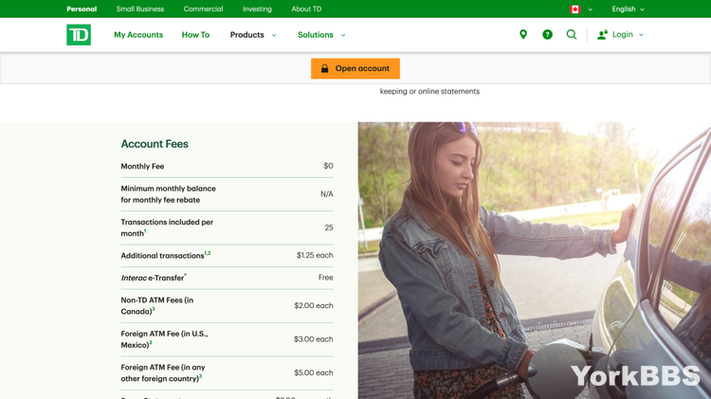Open the branch locator pin icon
This screenshot has height=399, width=711.
point(523,34)
